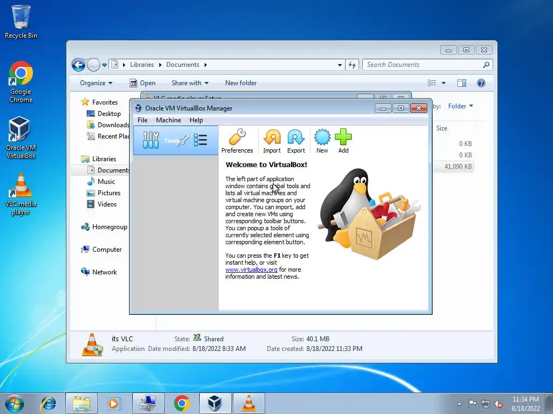Screen dimensions: 553x414
Task: Change the view icon in Explorer
Action: [x=431, y=83]
